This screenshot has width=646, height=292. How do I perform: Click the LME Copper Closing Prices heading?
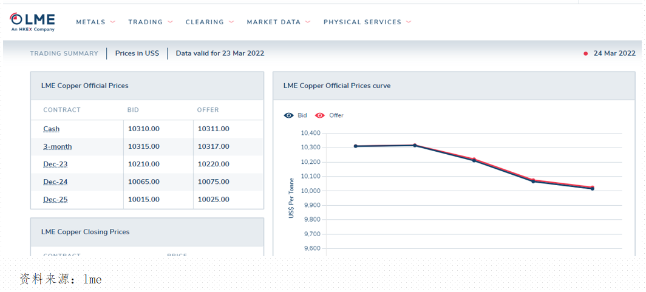pyautogui.click(x=85, y=232)
